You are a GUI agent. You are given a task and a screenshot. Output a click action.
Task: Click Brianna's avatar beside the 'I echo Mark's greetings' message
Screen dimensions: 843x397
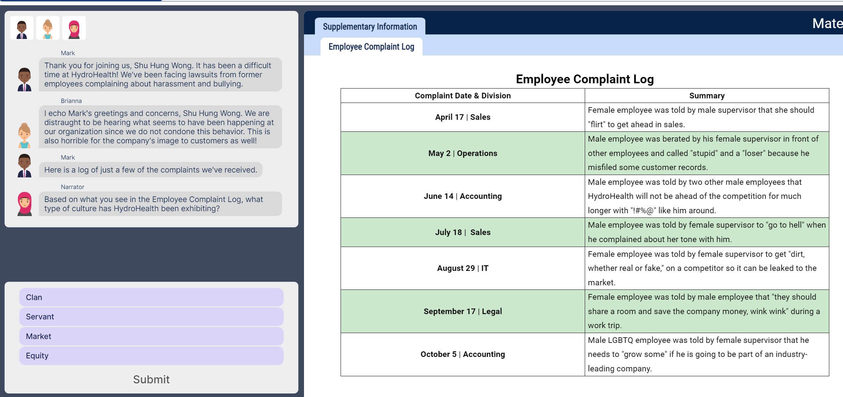(24, 135)
